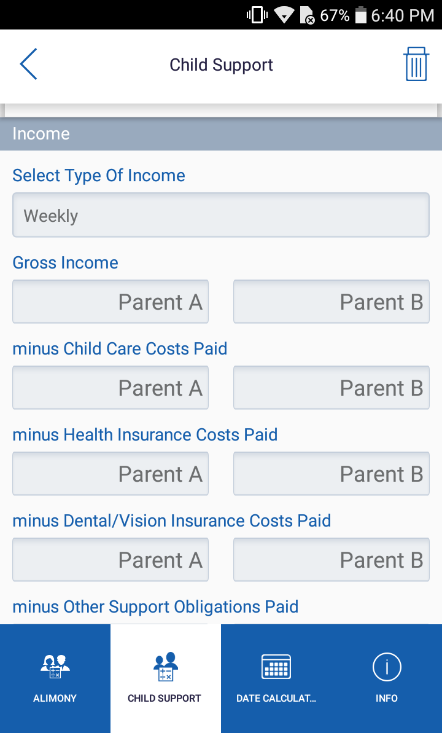Select Dental/Vision Insurance Parent B field

point(331,560)
